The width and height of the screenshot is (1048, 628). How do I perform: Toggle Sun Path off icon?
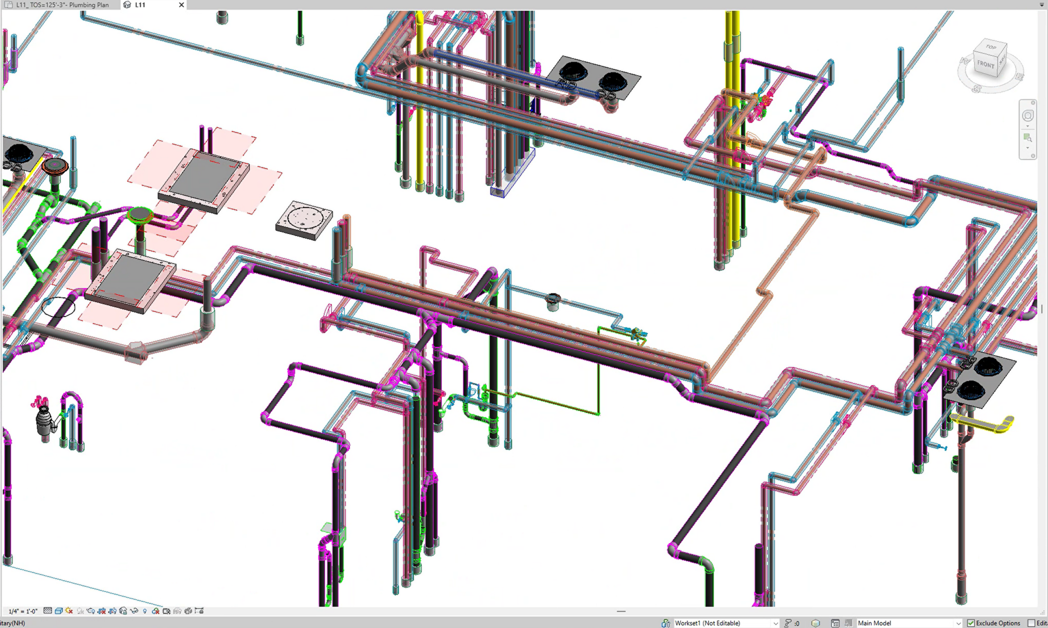click(69, 611)
